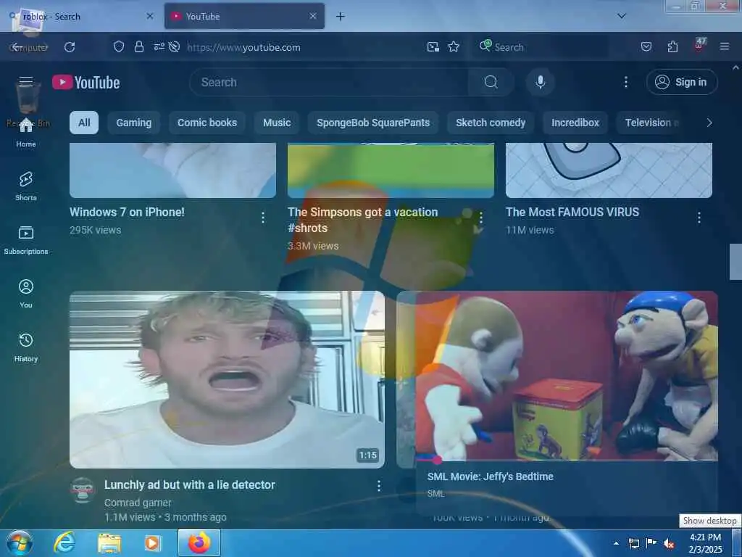
Task: Click the Sign in button
Action: click(x=681, y=82)
